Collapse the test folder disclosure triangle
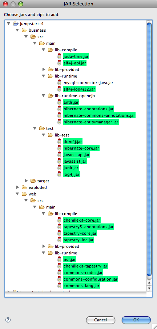Viewport: 157px width, 329px height. coord(35,128)
